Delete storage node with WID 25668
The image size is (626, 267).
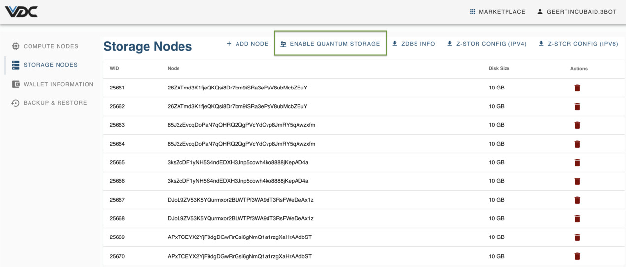[x=577, y=219]
